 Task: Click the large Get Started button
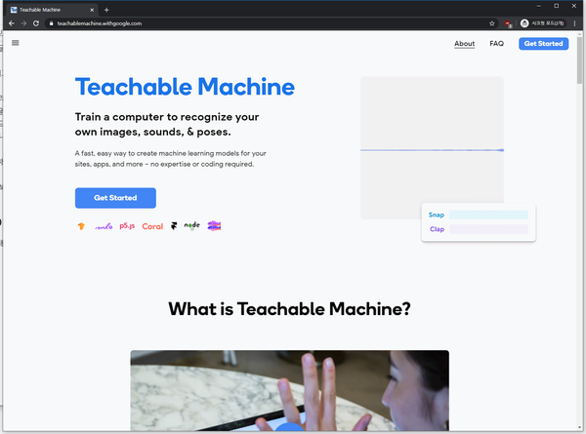(x=115, y=198)
